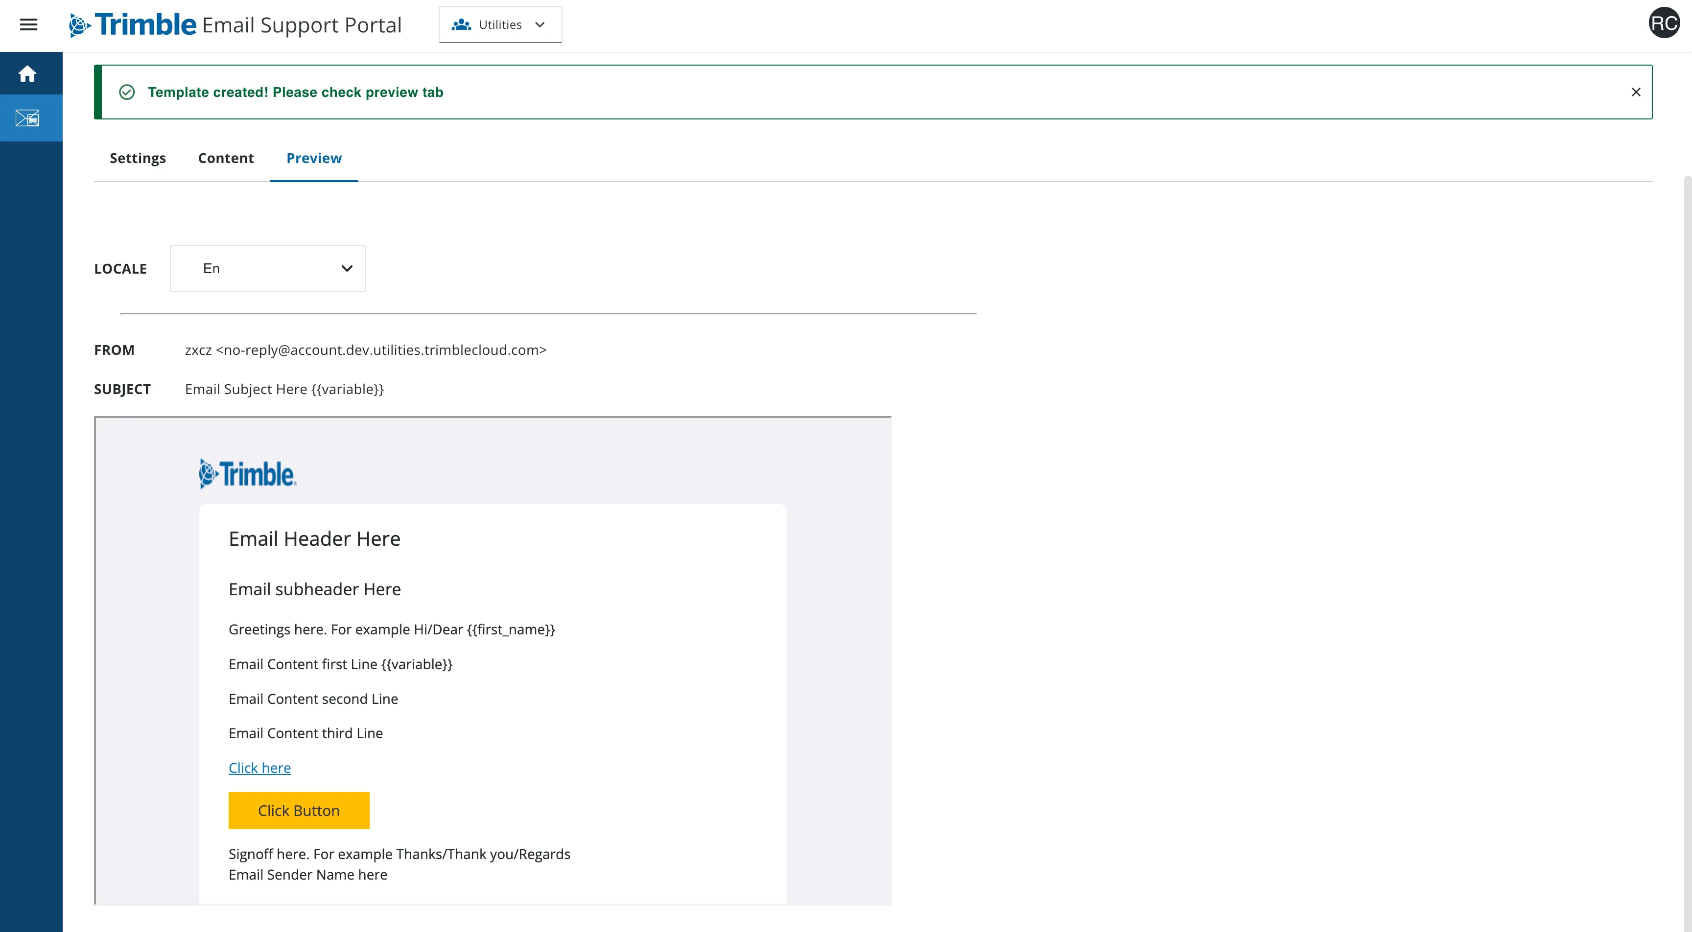The height and width of the screenshot is (932, 1692).
Task: Select the Preview tab
Action: click(x=314, y=158)
